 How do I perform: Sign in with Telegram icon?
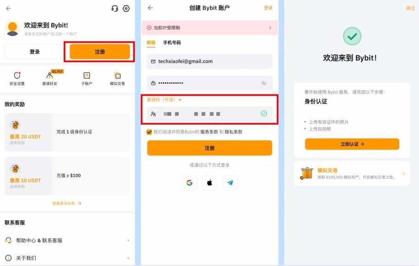[230, 183]
